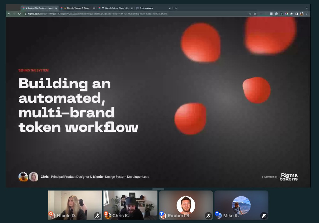Click Mike K.'s muted microphone icon
319x223 pixels.
coord(264,216)
